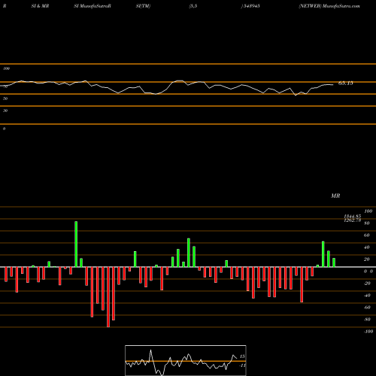This screenshot has height=376, width=376.
Task: Click the mini overview chart thumbnail
Action: (186, 360)
